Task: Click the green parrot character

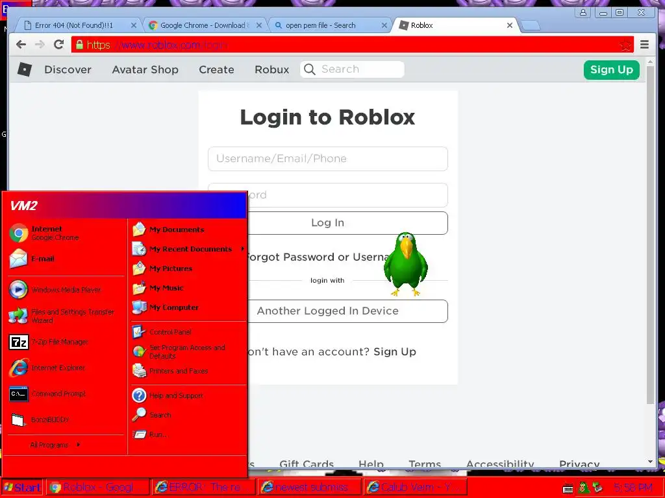Action: [x=405, y=264]
